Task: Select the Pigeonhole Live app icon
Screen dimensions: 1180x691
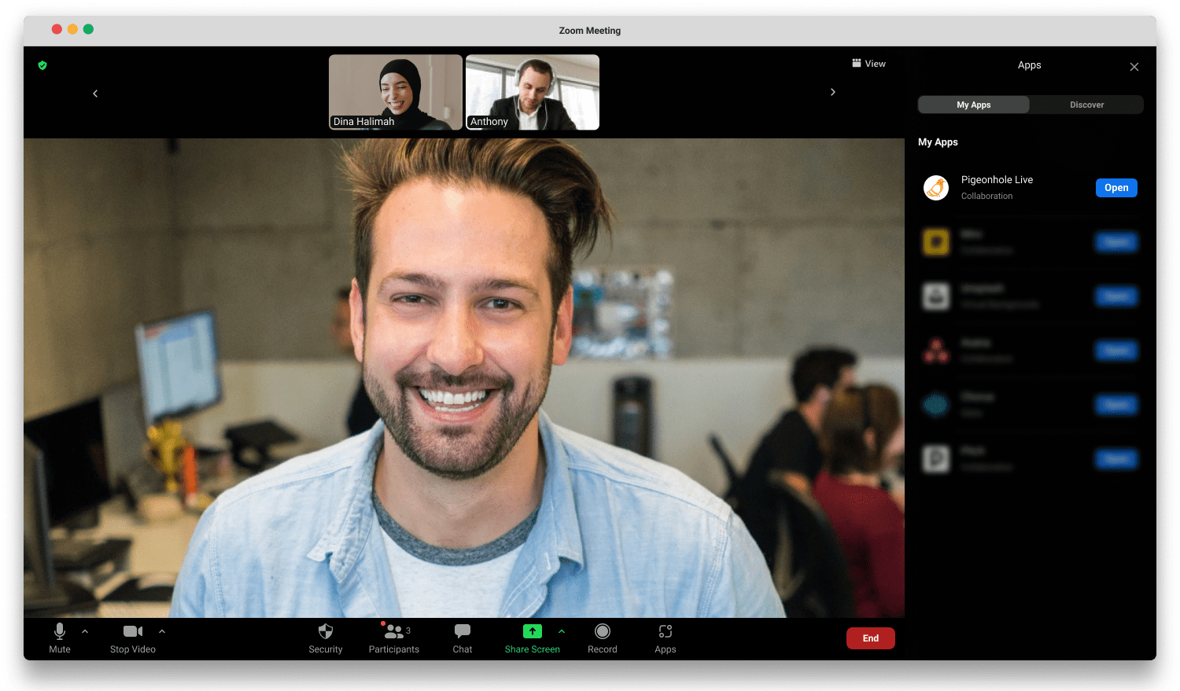Action: 935,187
